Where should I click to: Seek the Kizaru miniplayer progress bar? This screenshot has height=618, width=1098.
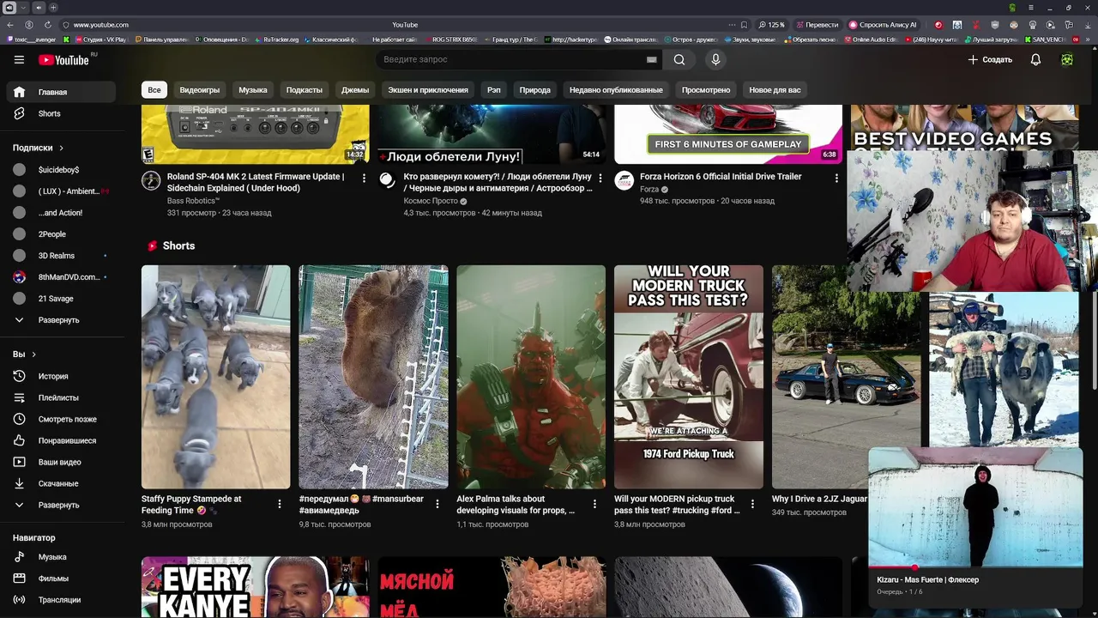(x=975, y=567)
